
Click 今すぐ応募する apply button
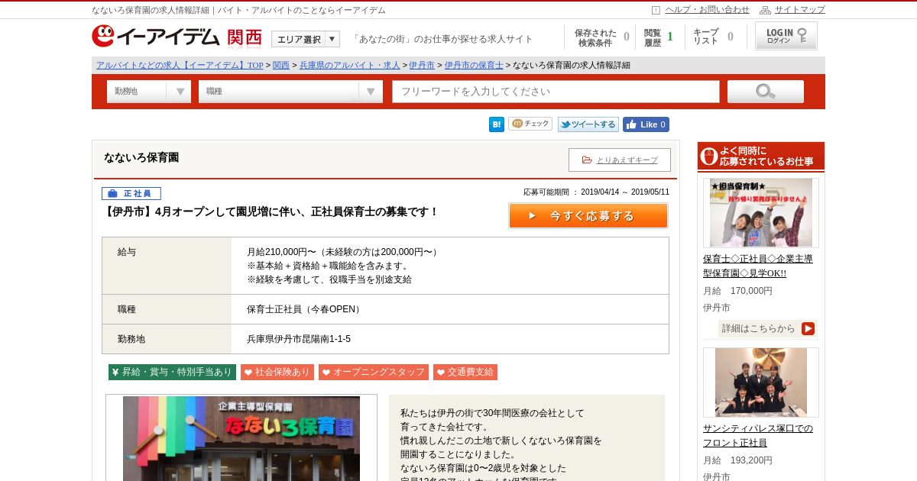[588, 216]
